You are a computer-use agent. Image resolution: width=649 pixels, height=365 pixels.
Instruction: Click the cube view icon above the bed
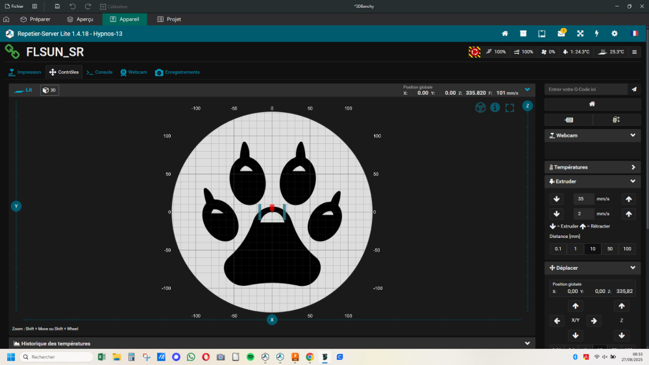(480, 108)
